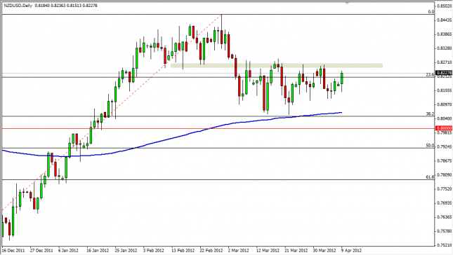Screen dimensions: 453x255
Task: Click the Fibonacci 0.0 level label
Action: tap(431, 12)
